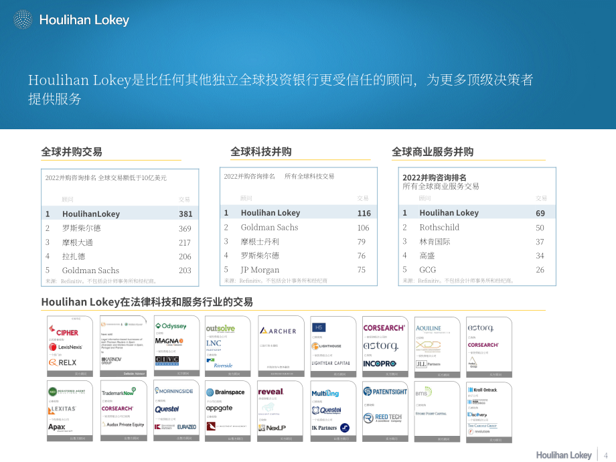Select the JLL Partners logo
The width and height of the screenshot is (616, 462).
[x=428, y=364]
